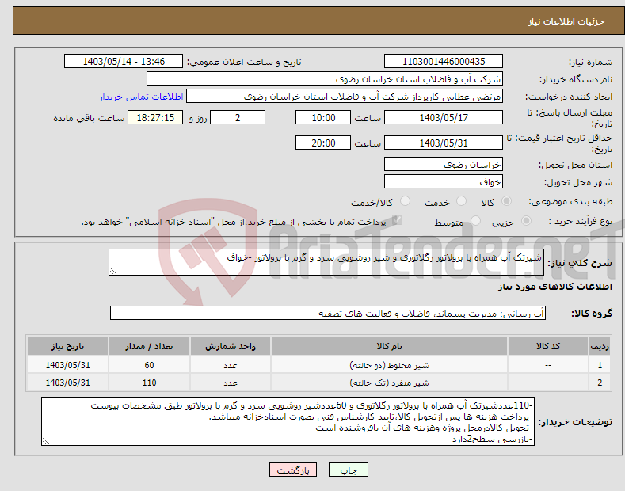Click item name شیر منفرد (تک حالته)
This screenshot has height=491, width=625.
[x=389, y=383]
